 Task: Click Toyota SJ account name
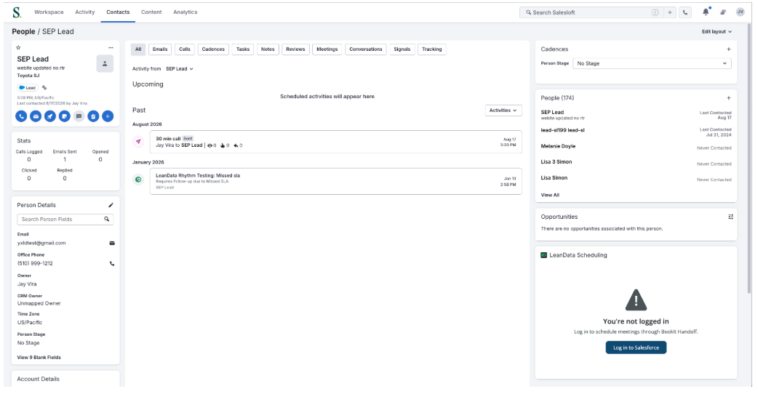28,76
